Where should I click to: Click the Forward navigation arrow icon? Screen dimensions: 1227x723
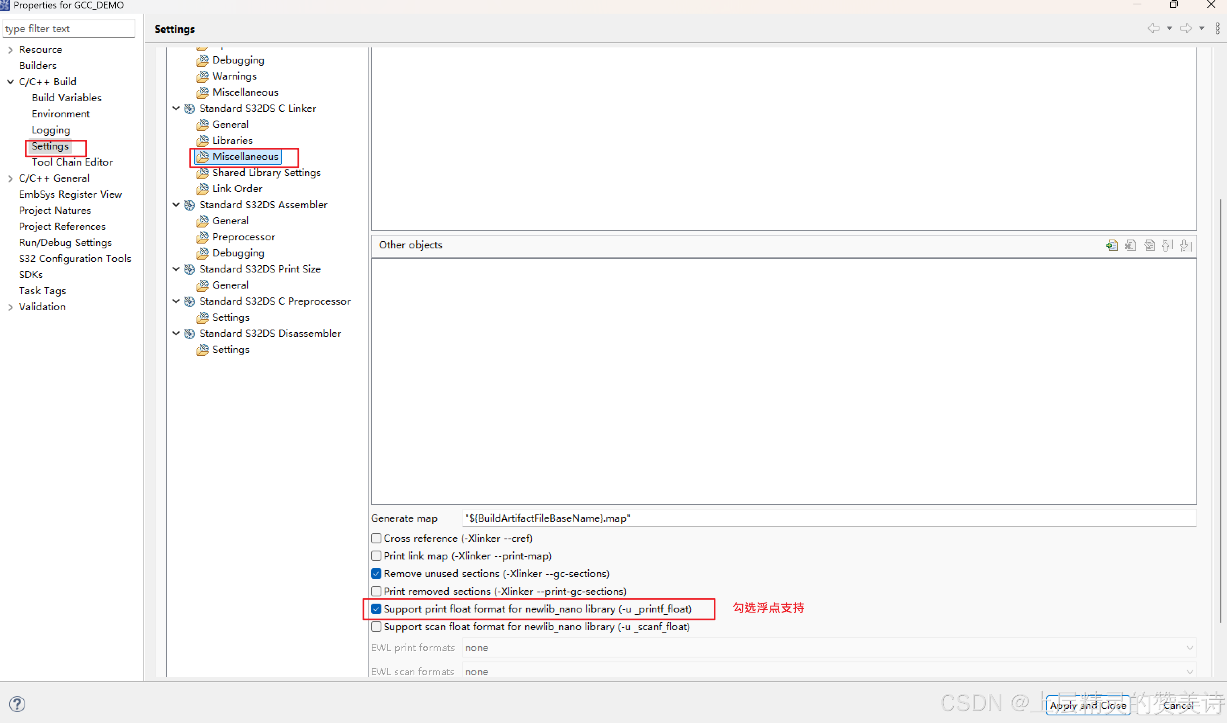[x=1186, y=28]
